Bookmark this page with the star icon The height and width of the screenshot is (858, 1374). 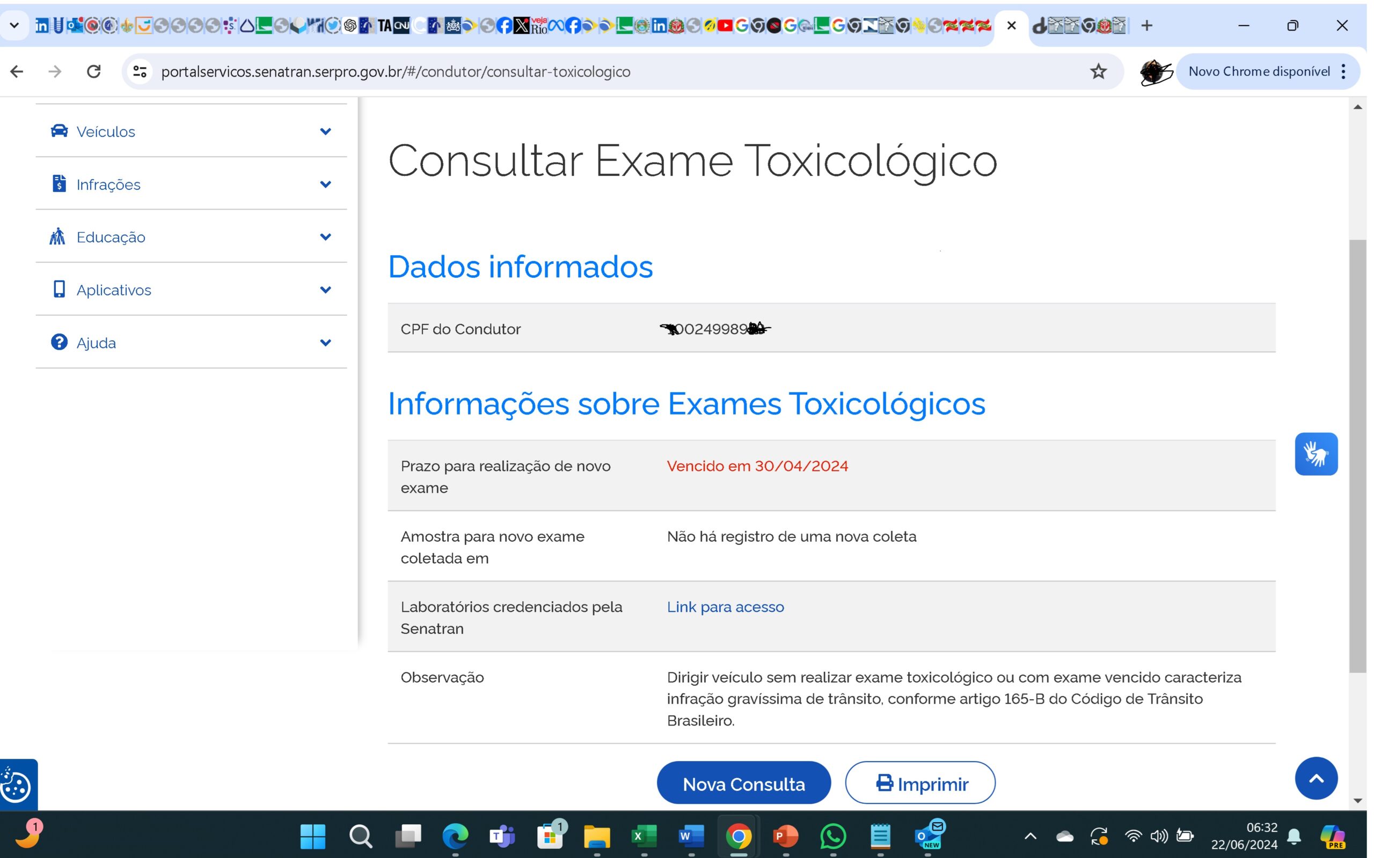[1098, 71]
